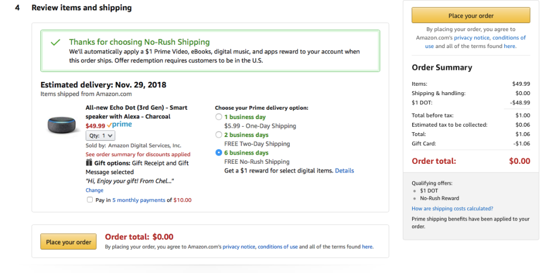Click the gift box icon

[89, 163]
